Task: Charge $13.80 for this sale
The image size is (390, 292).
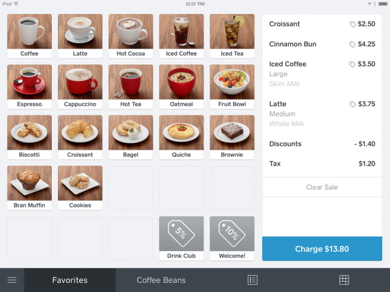Action: pos(322,249)
